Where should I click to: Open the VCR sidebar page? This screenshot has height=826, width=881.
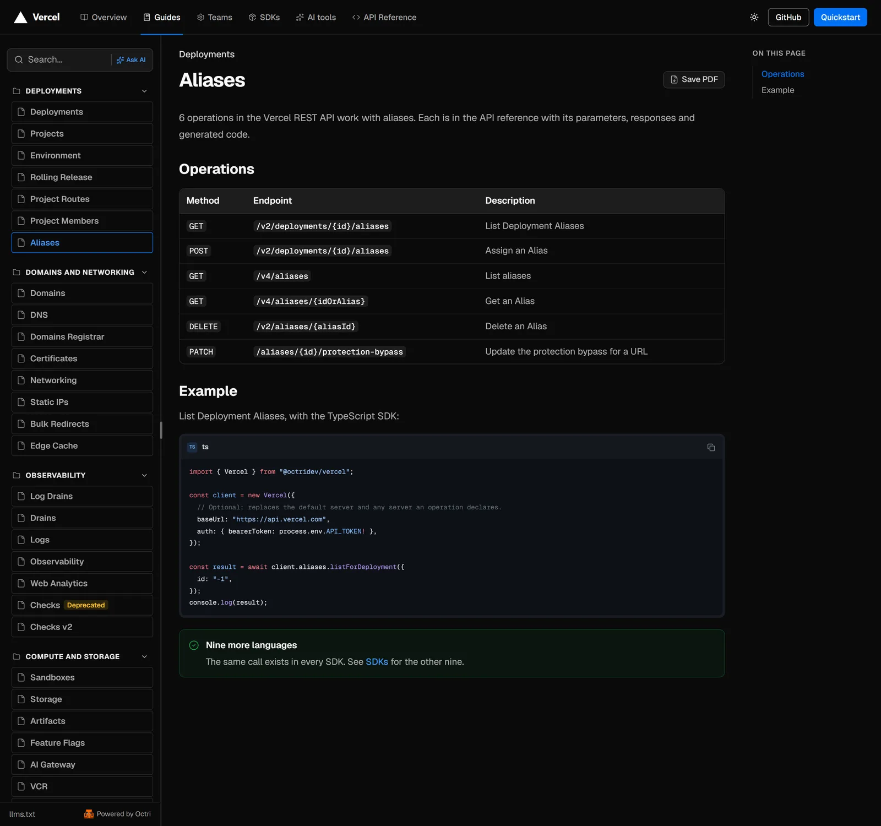click(82, 786)
